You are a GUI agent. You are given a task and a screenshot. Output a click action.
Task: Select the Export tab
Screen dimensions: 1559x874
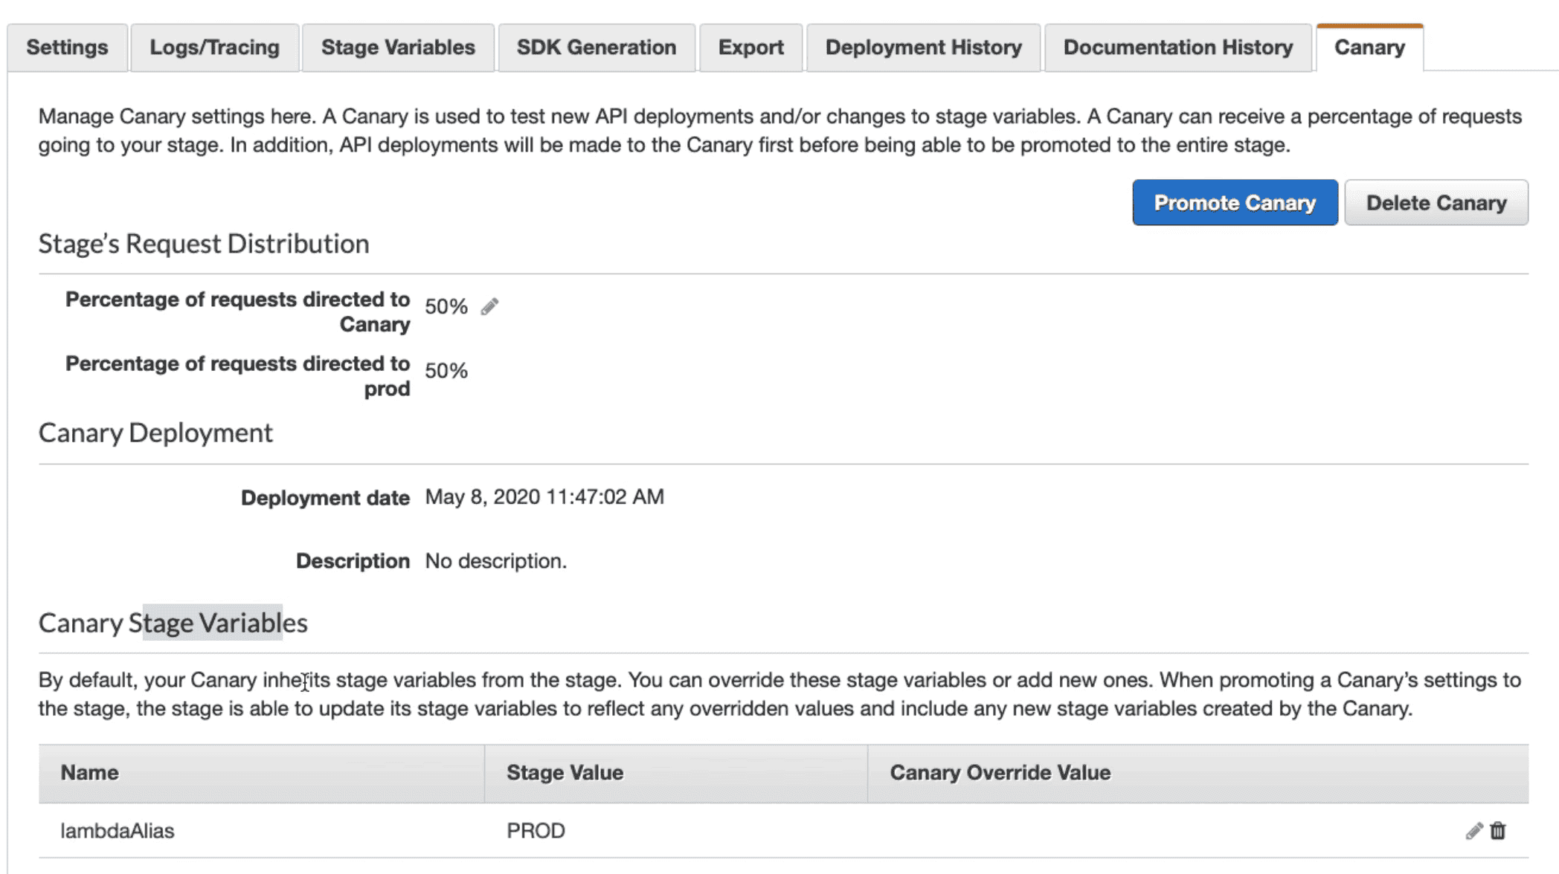point(750,48)
